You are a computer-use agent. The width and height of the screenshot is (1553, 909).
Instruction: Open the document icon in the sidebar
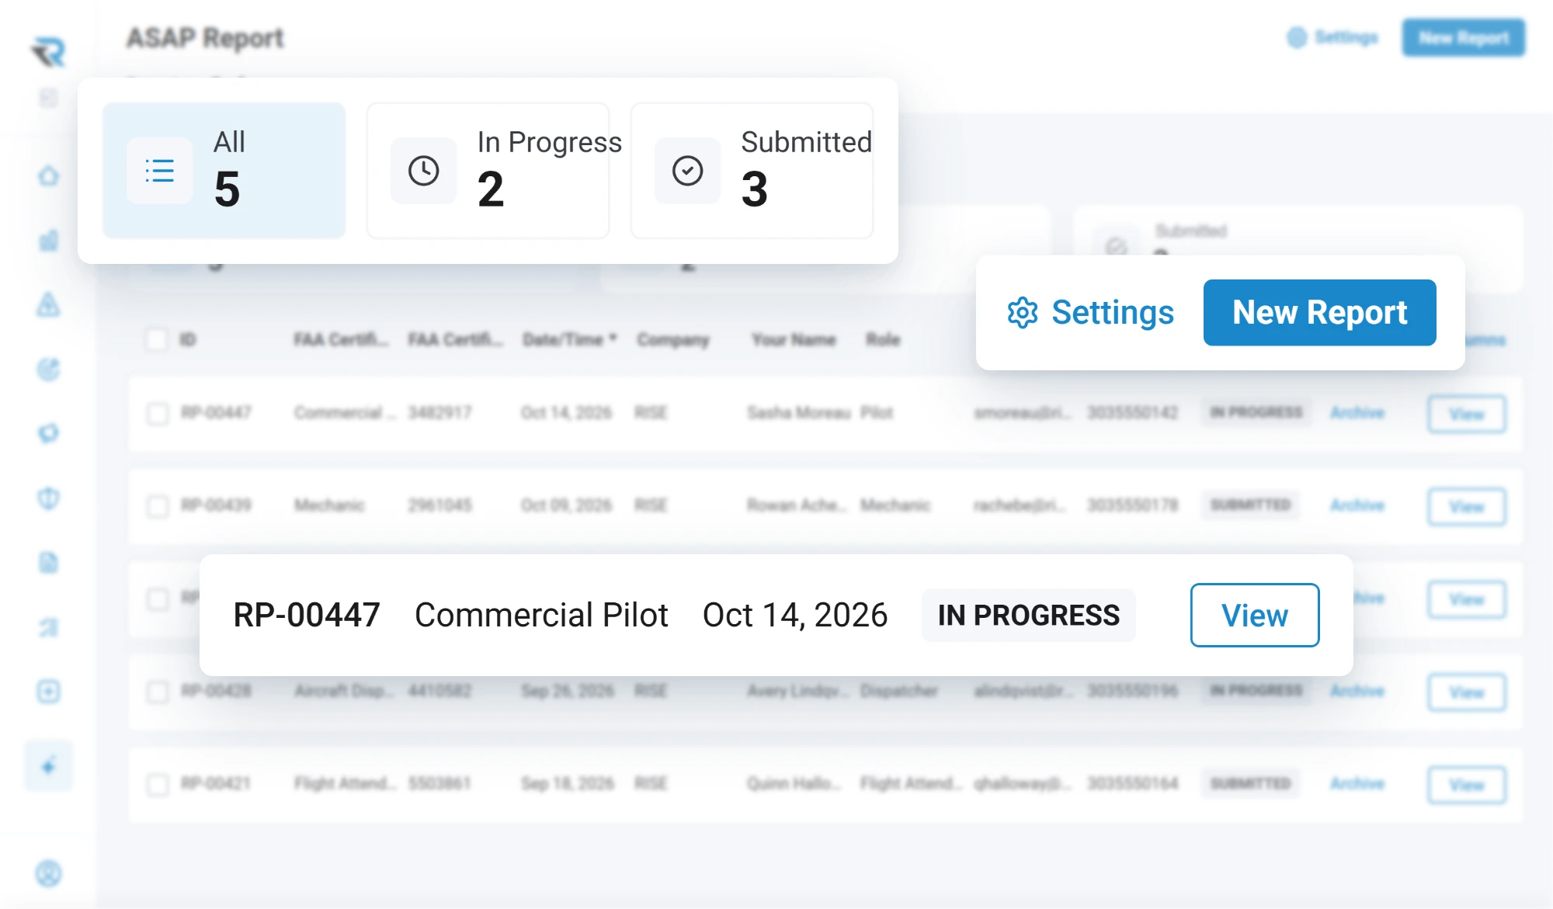click(x=48, y=562)
